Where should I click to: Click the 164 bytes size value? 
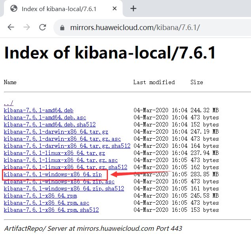click(x=205, y=146)
